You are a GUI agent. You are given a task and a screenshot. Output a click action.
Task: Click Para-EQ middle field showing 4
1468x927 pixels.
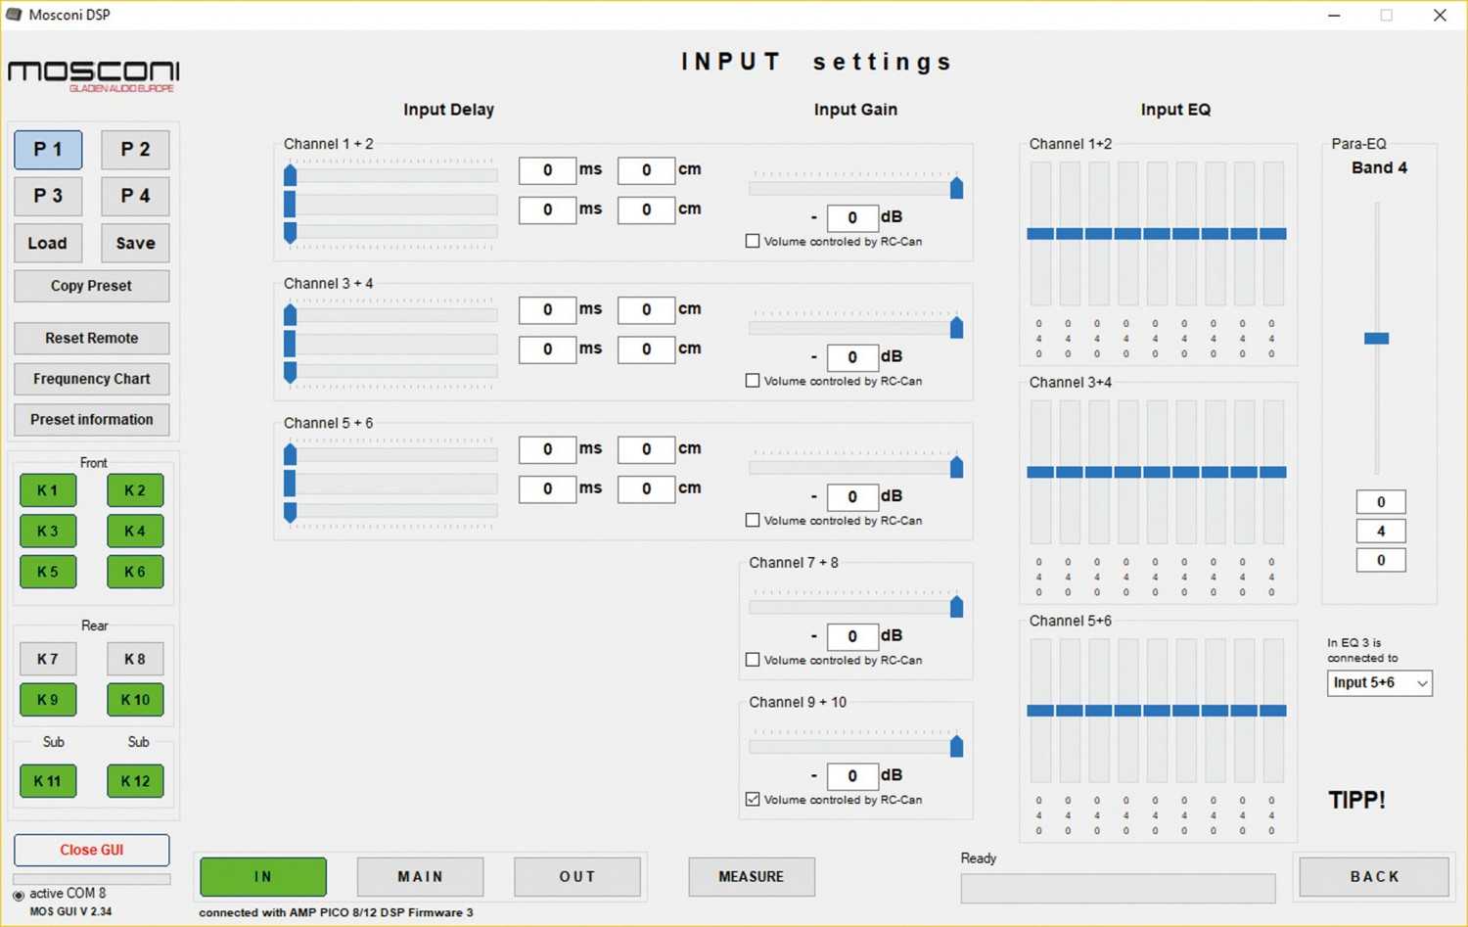tap(1381, 532)
